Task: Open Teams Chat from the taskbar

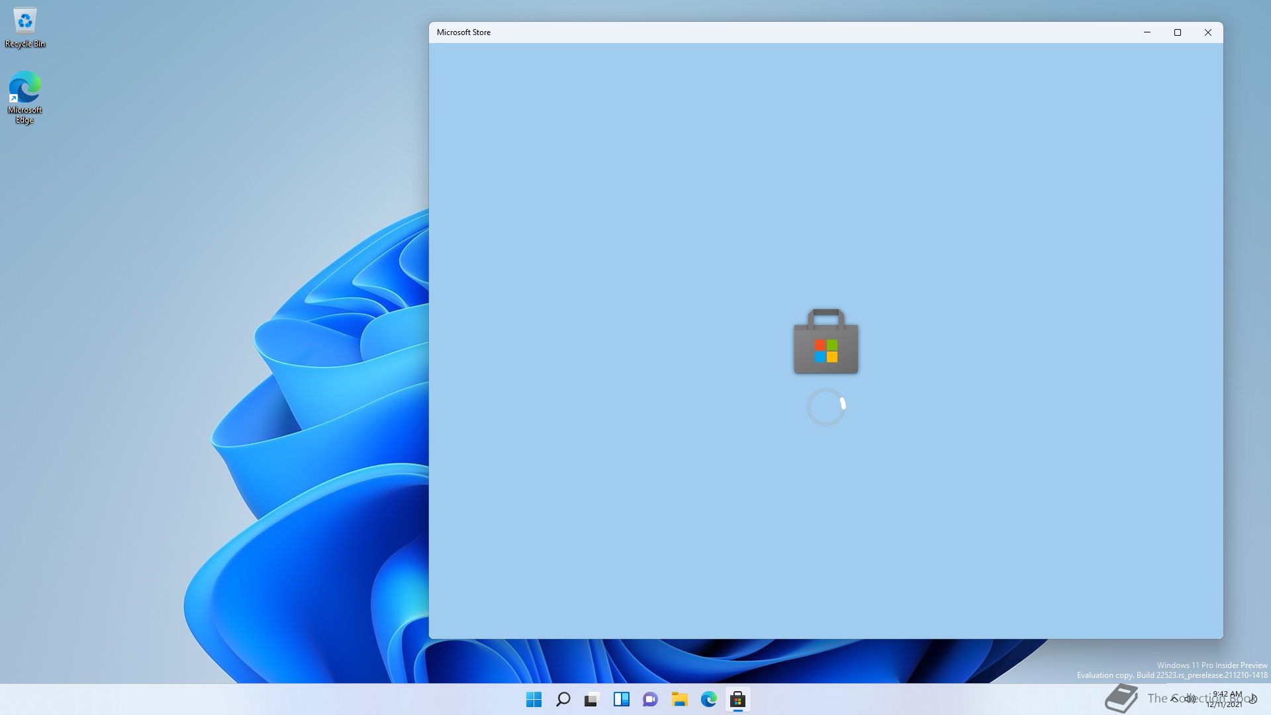Action: pyautogui.click(x=650, y=699)
